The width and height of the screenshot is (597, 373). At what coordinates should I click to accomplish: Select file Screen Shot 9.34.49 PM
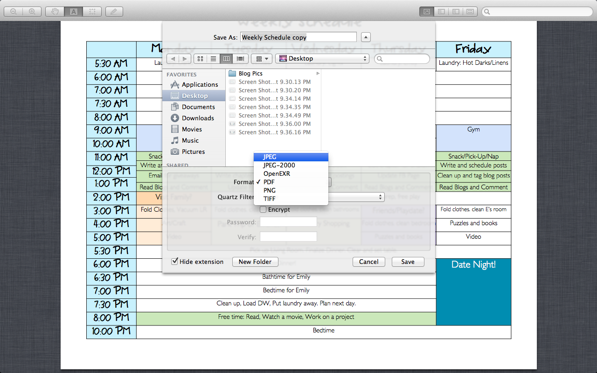[x=273, y=115]
